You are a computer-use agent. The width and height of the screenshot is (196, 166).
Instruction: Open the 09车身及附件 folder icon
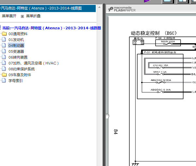pyautogui.click(x=4, y=75)
